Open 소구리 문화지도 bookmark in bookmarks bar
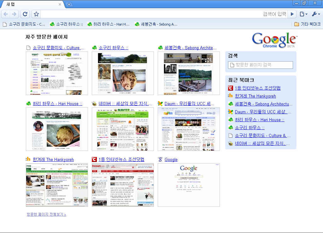 click(24, 24)
